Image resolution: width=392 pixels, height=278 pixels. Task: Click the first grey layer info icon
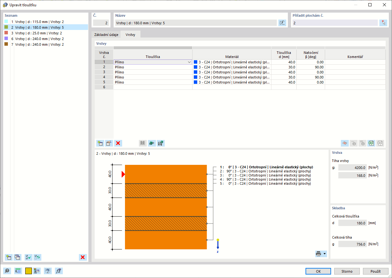coord(354,143)
